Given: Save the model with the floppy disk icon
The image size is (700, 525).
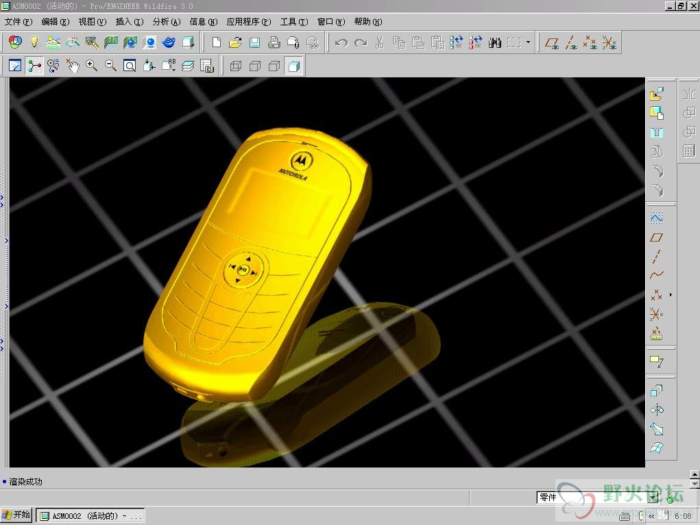Looking at the screenshot, I should pyautogui.click(x=254, y=42).
